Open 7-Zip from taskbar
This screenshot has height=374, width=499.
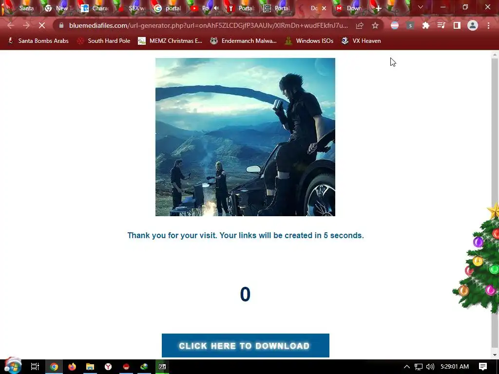tap(162, 367)
